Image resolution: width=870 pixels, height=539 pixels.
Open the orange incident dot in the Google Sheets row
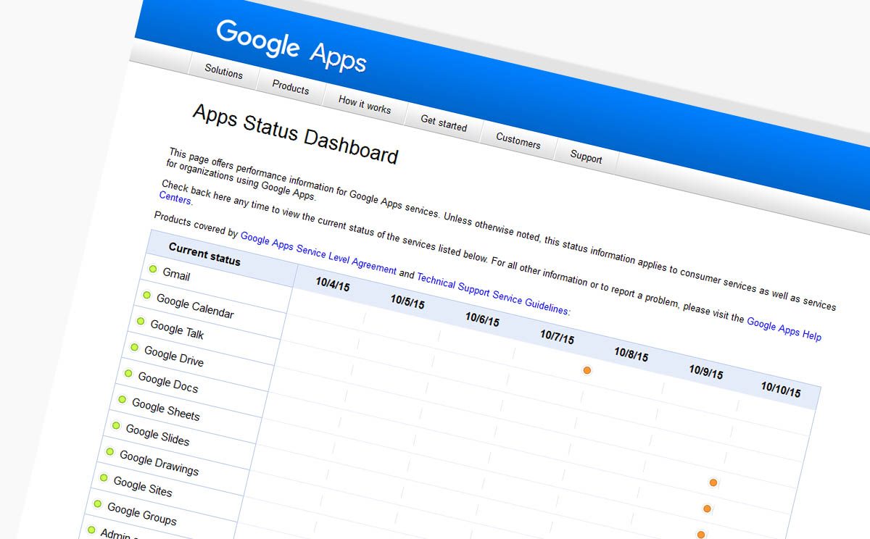[x=701, y=535]
